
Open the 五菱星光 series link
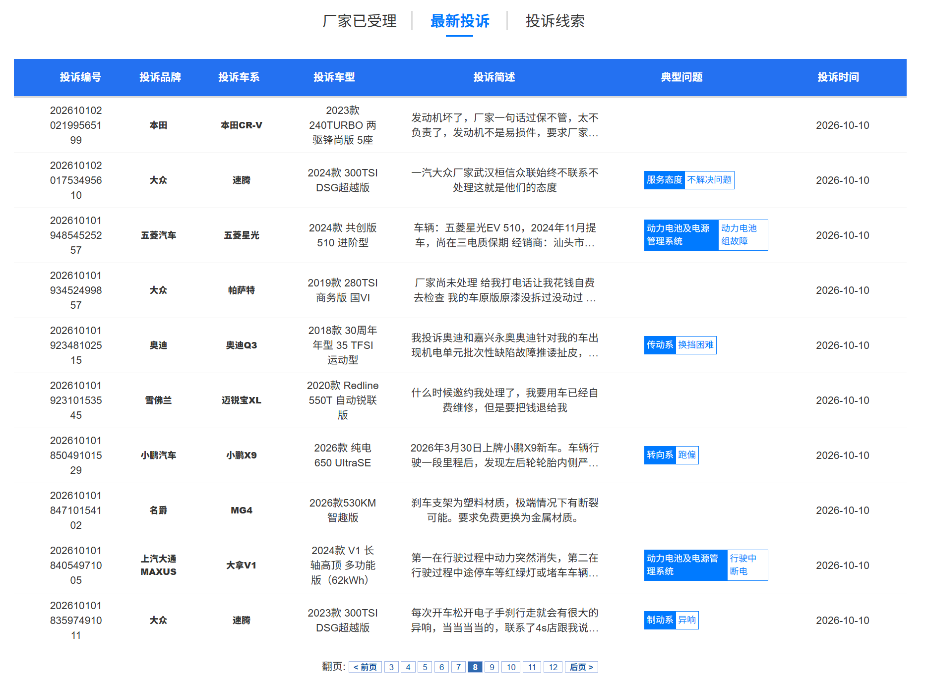242,235
